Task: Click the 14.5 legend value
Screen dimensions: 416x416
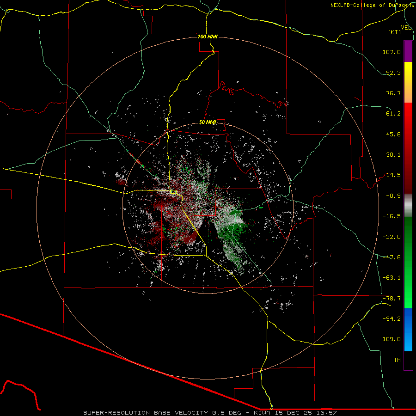Action: (x=393, y=175)
